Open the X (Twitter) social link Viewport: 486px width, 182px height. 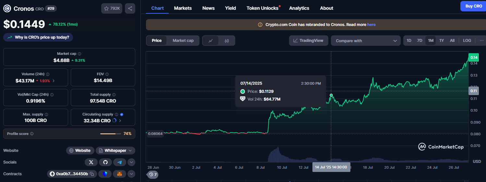click(x=91, y=162)
